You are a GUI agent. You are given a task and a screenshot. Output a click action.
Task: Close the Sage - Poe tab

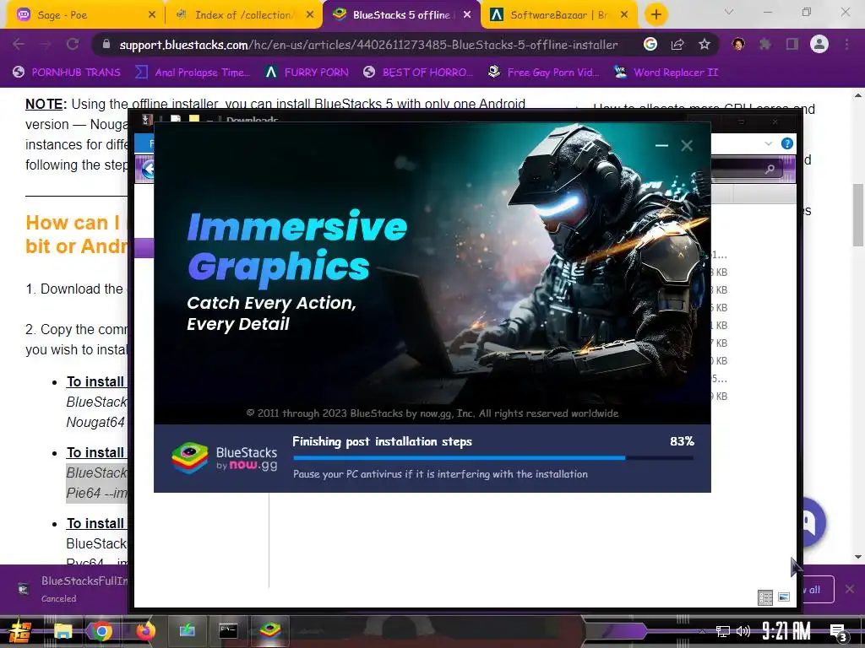[x=152, y=15]
